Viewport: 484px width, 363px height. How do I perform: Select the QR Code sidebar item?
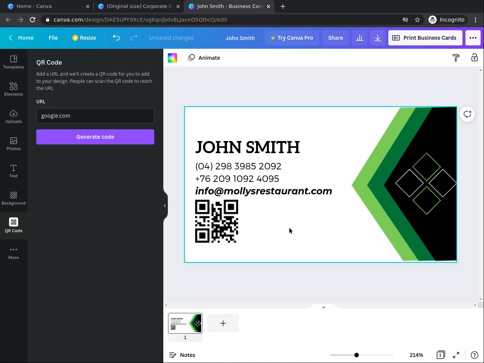tap(14, 226)
